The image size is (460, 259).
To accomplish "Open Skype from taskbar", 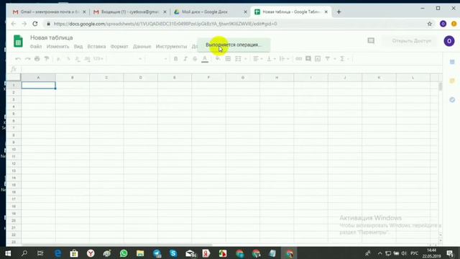I will pos(173,253).
